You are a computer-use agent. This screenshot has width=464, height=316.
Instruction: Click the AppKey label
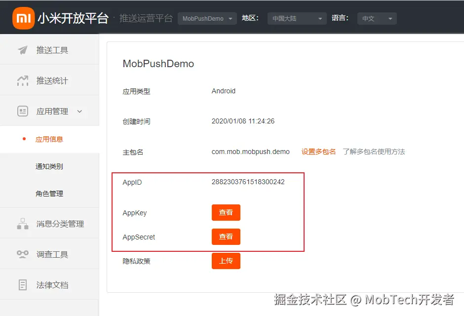point(135,213)
